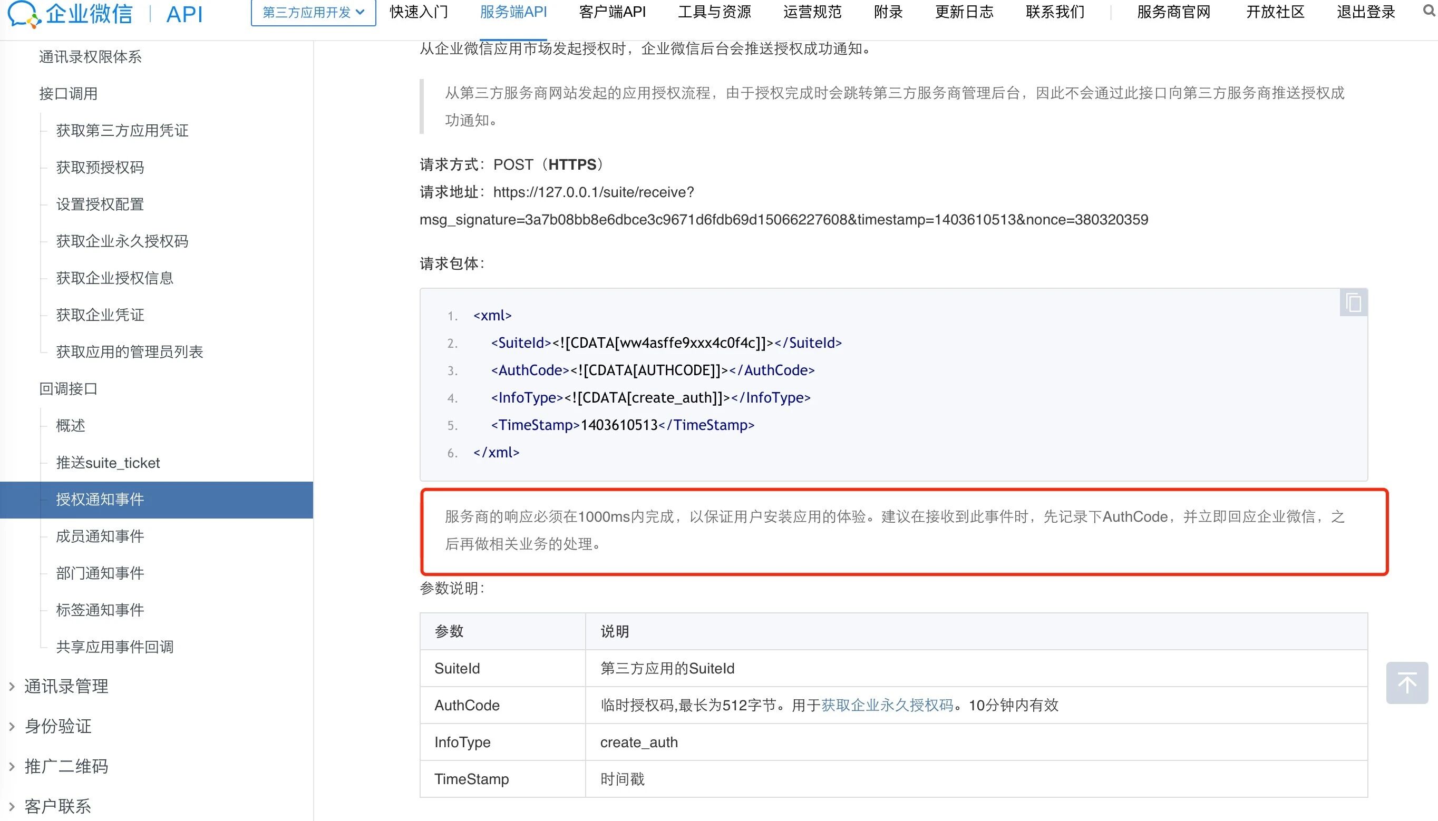Click the back-to-top arrow button
Viewport: 1438px width, 821px height.
click(1406, 683)
